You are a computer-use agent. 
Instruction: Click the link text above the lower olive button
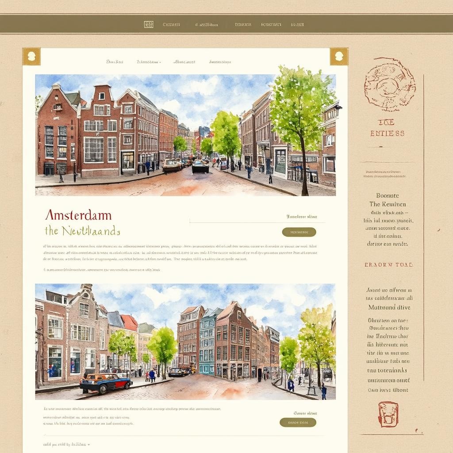(x=305, y=413)
